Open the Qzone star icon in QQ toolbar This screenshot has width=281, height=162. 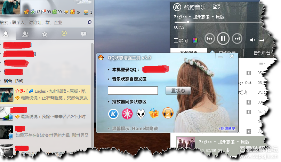pos(26,12)
